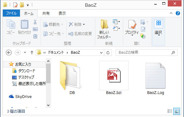Click the Forward navigation arrow
This screenshot has width=184, height=117.
coord(17,53)
